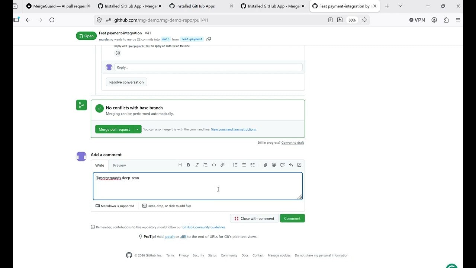This screenshot has height=268, width=476.
Task: Mention a user with the @ icon
Action: (274, 165)
